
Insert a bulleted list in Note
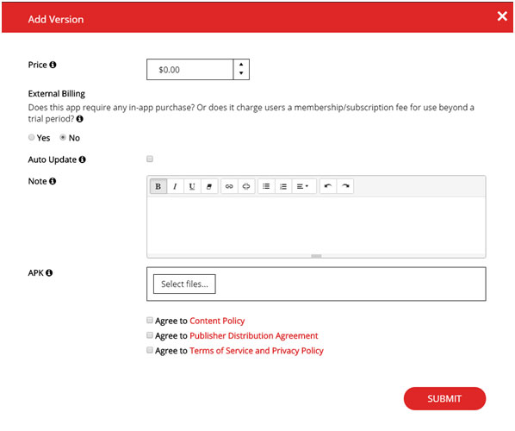[x=266, y=186]
